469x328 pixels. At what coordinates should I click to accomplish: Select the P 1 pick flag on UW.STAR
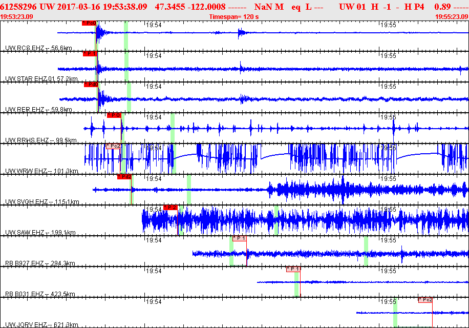tap(89, 54)
